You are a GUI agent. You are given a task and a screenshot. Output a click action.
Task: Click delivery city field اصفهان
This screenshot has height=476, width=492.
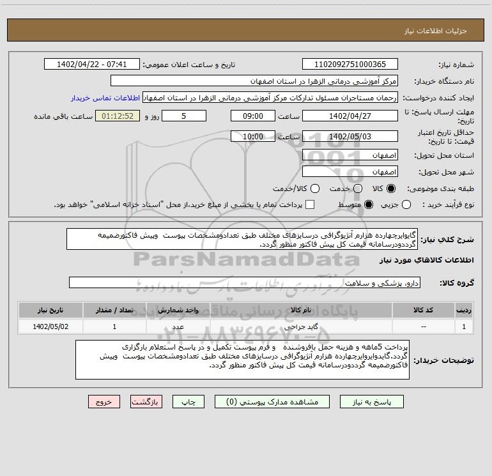(350, 172)
